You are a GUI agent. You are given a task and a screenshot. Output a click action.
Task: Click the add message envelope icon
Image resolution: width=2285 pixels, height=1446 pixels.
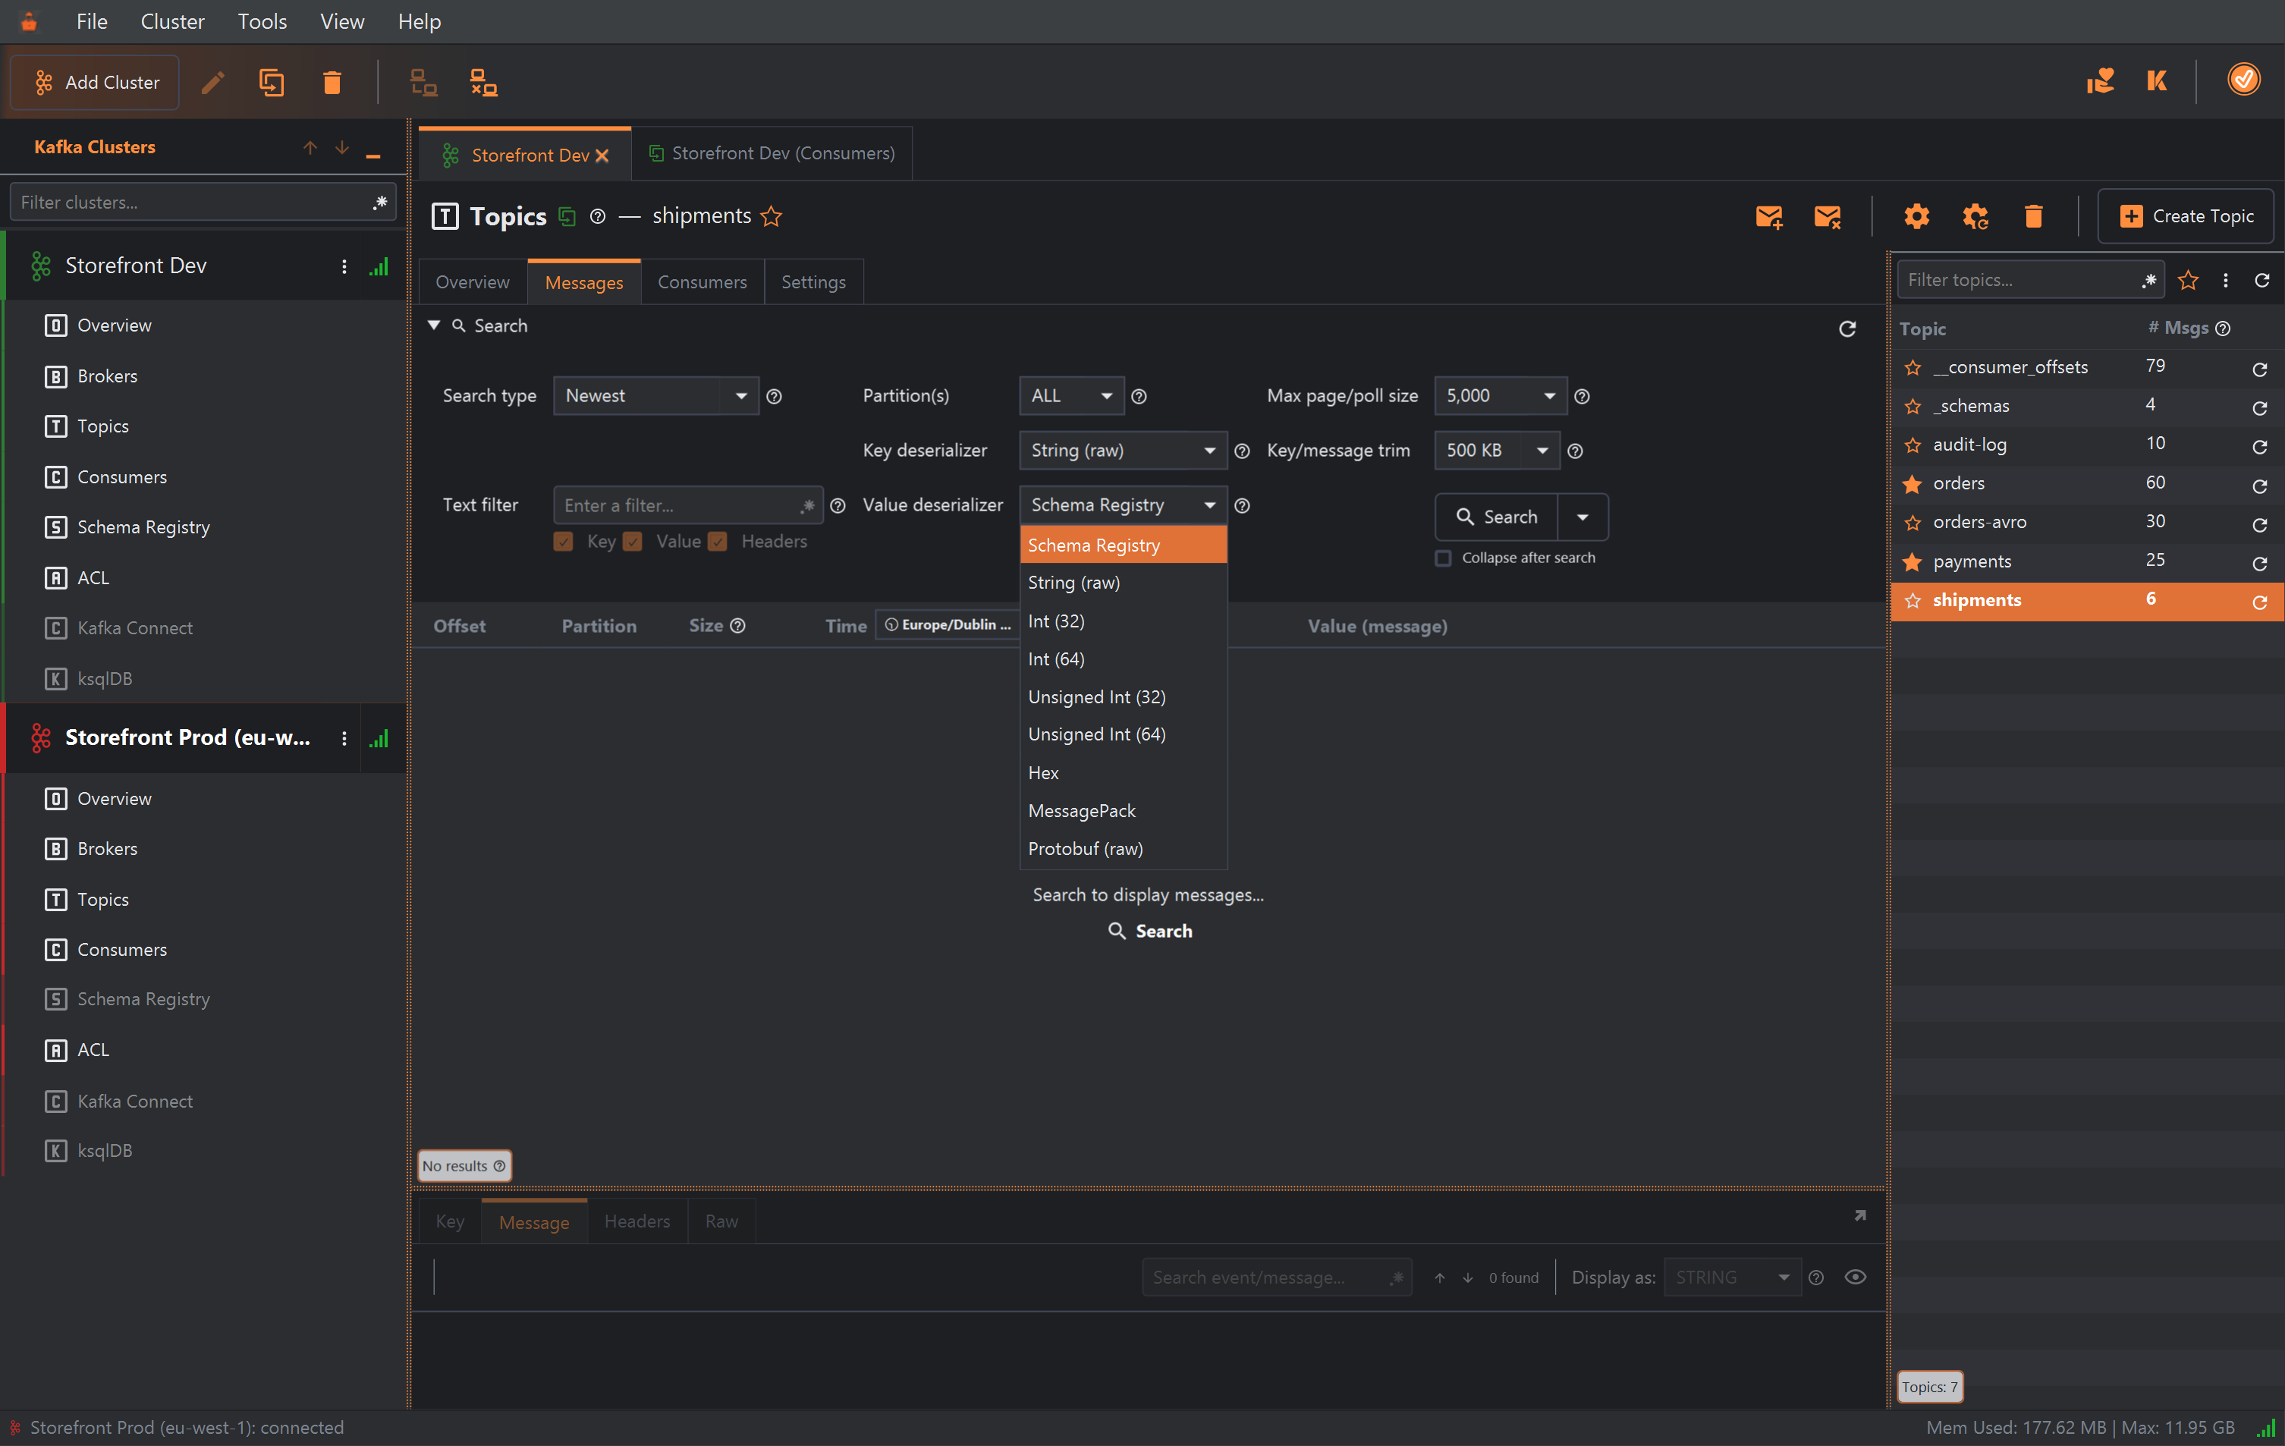pos(1769,216)
